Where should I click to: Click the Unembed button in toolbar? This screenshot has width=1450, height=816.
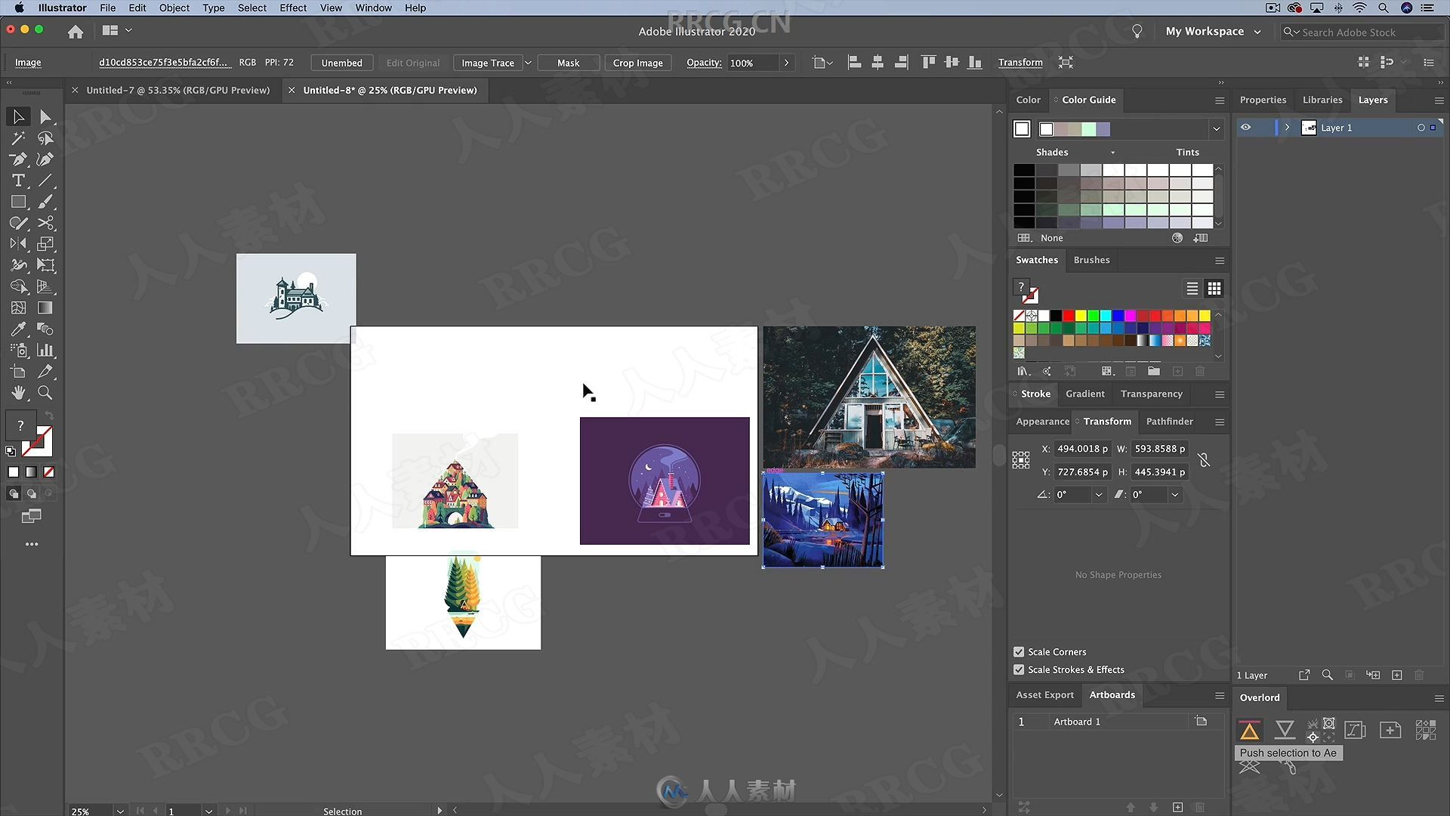point(341,62)
